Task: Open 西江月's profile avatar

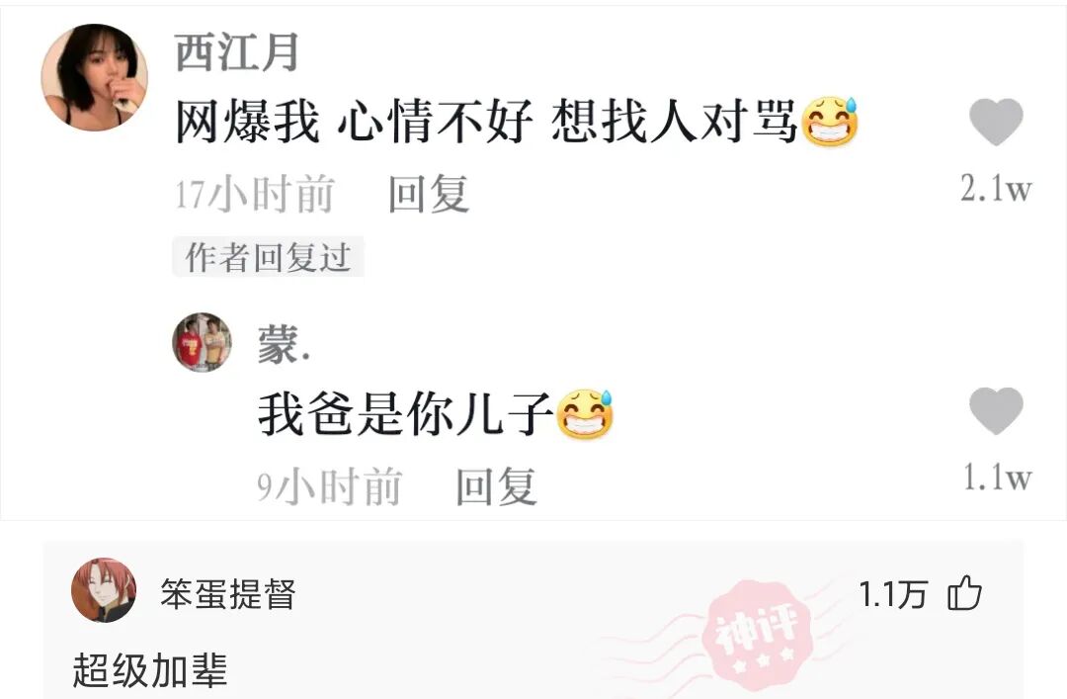Action: [x=94, y=77]
